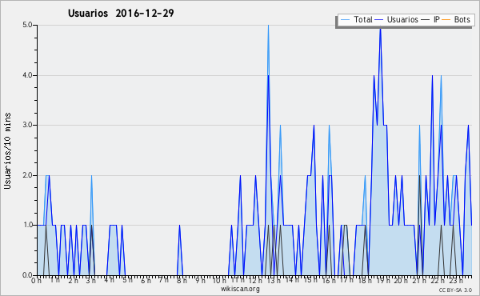This screenshot has height=296, width=480.
Task: Click the '8 h' x-axis label
Action: pyautogui.click(x=182, y=281)
